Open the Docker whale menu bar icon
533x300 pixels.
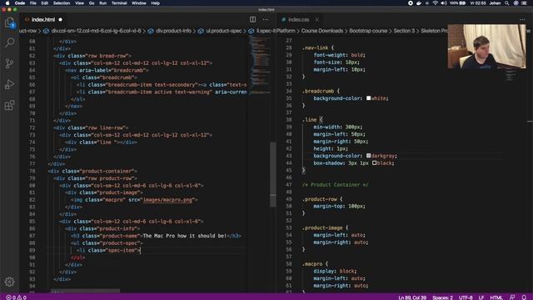pyautogui.click(x=419, y=3)
